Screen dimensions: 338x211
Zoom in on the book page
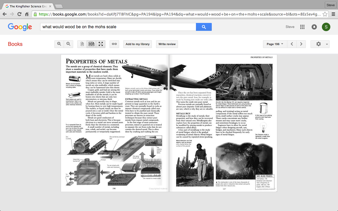(59, 44)
